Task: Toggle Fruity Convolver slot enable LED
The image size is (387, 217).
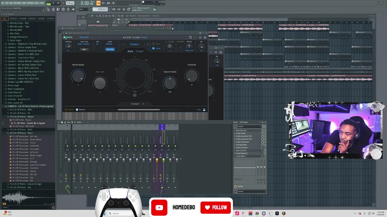Action: pos(265,148)
